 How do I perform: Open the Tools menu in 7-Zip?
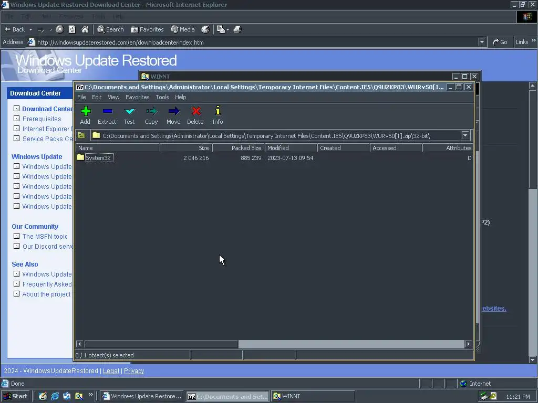[x=162, y=97]
